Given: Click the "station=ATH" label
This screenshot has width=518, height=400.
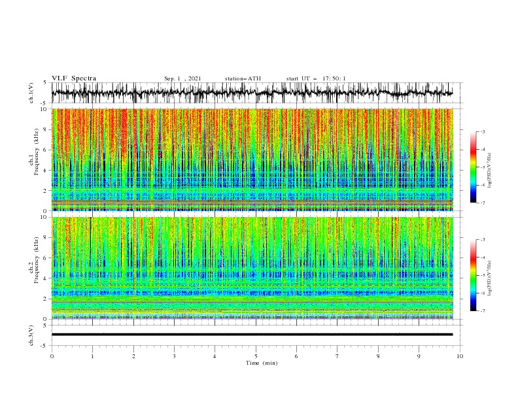Looking at the screenshot, I should 243,78.
